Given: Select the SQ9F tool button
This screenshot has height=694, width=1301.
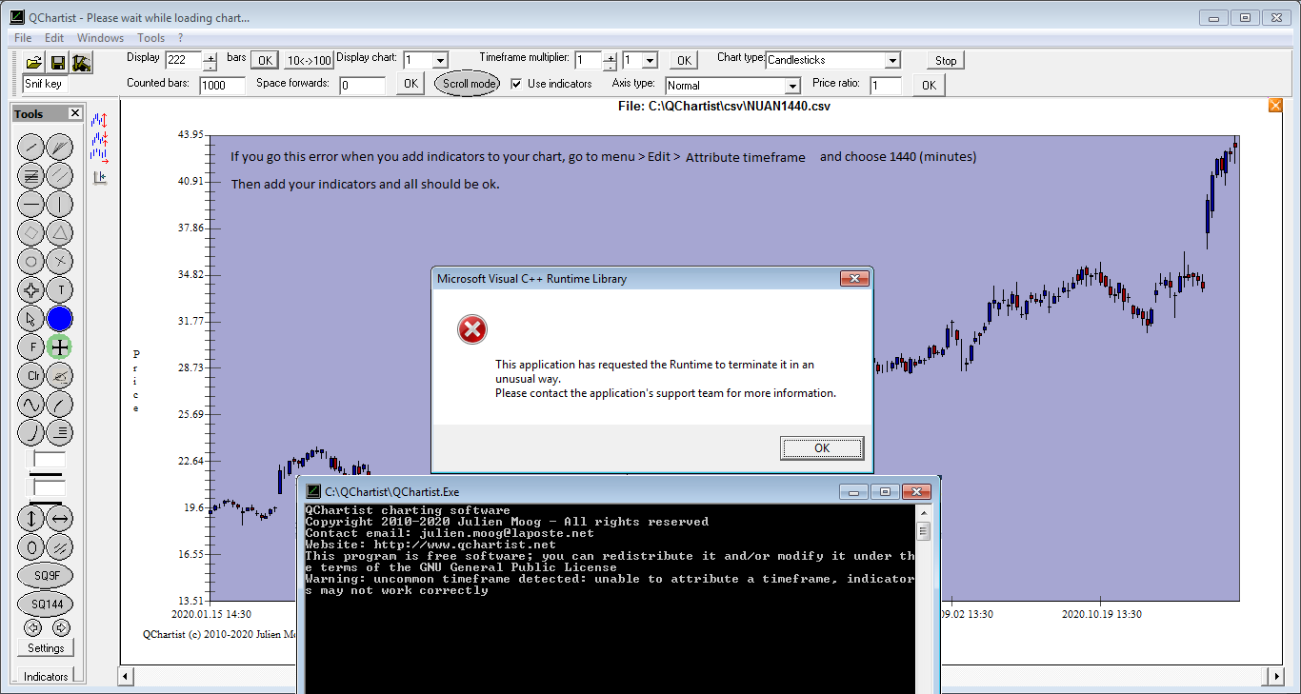Looking at the screenshot, I should pos(46,576).
